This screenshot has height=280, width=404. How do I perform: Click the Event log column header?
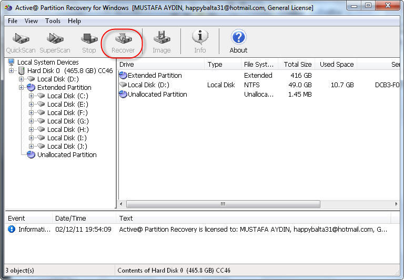pyautogui.click(x=28, y=218)
